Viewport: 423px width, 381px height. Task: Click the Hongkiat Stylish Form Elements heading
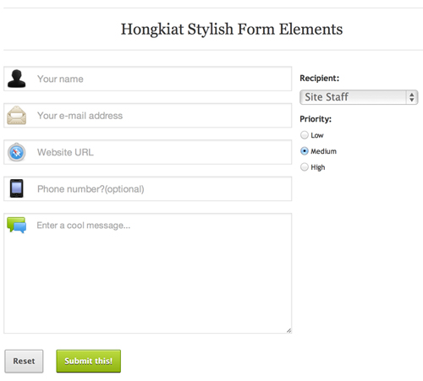(232, 30)
